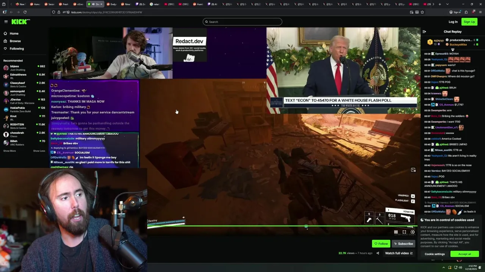
Task: Open Watch full video link
Action: click(399, 253)
